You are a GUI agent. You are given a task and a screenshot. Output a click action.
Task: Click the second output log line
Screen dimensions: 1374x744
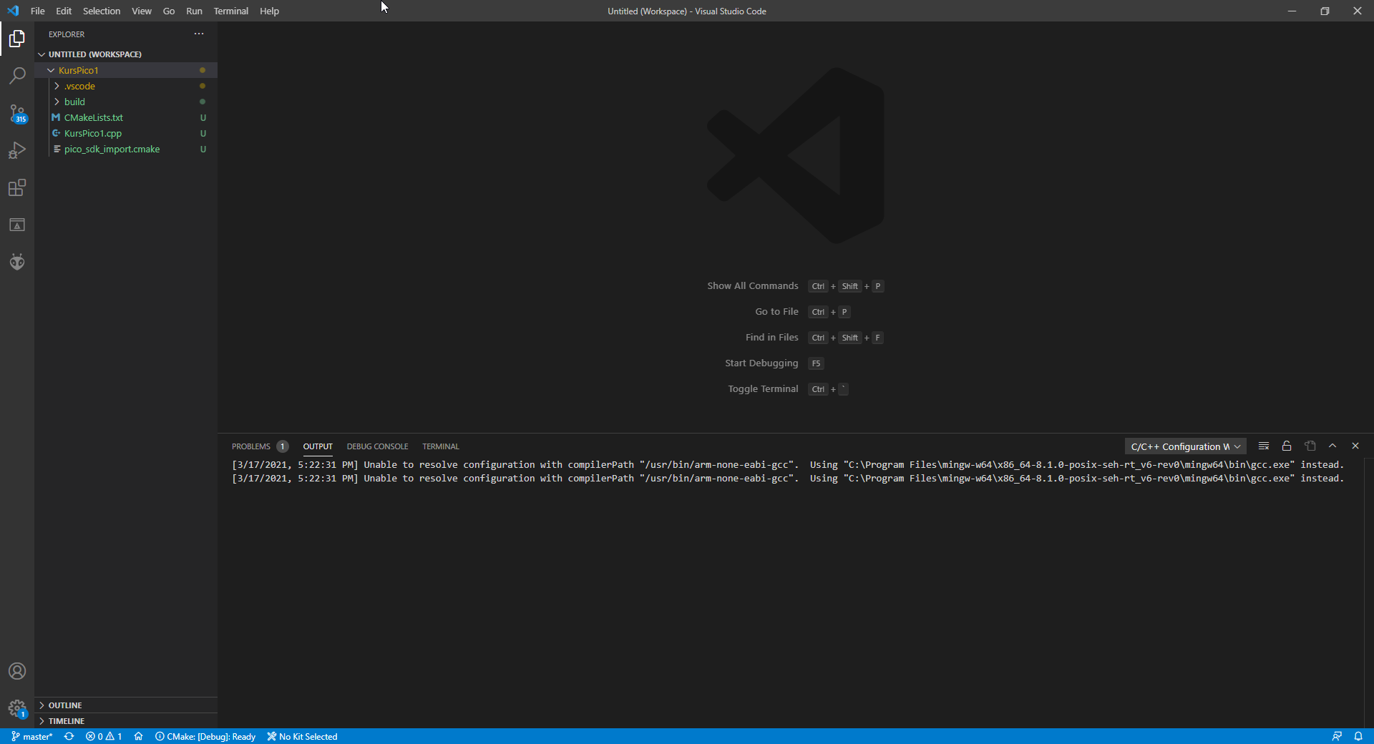click(788, 478)
